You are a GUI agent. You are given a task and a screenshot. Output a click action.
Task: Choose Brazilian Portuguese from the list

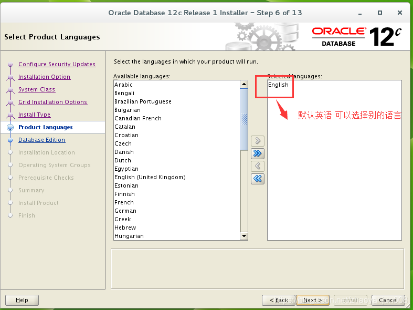[177, 101]
